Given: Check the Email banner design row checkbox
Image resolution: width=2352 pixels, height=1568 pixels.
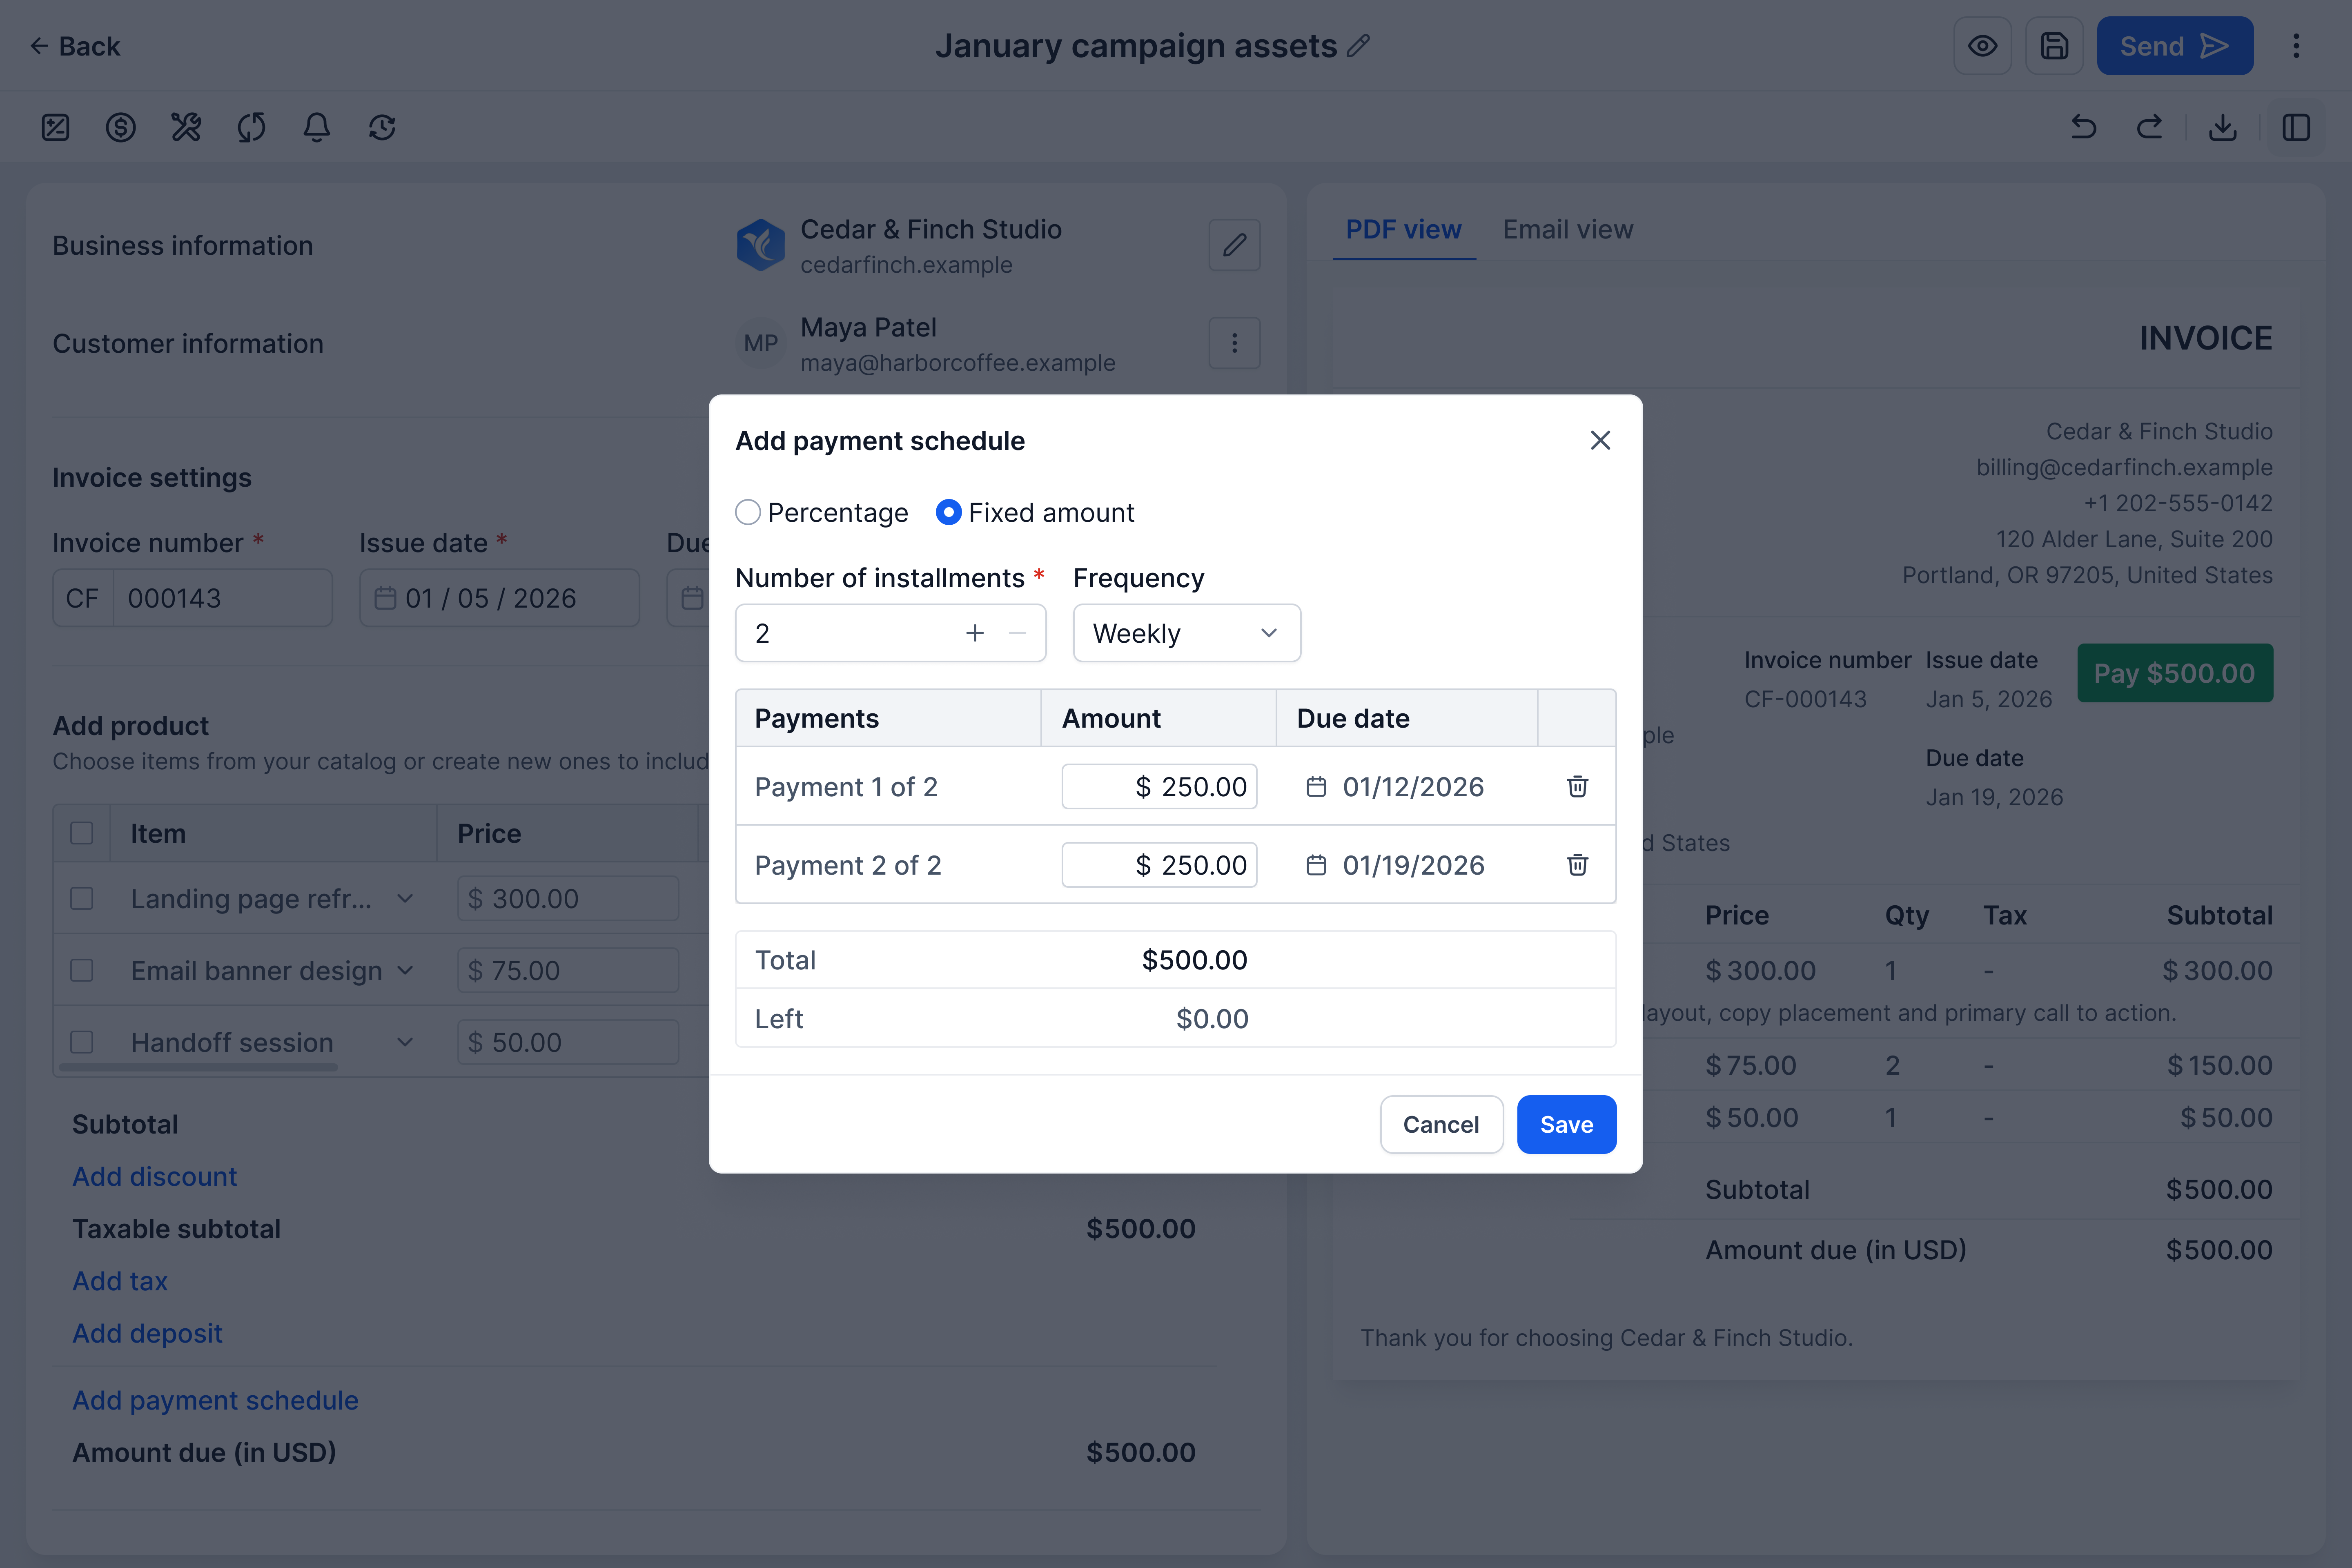Looking at the screenshot, I should [82, 970].
